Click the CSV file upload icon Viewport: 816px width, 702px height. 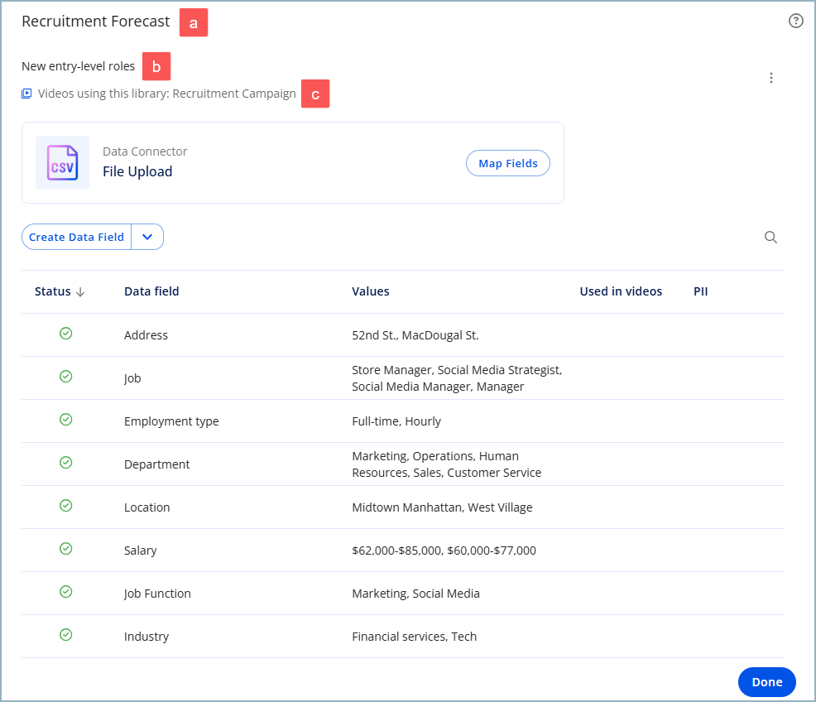click(62, 163)
